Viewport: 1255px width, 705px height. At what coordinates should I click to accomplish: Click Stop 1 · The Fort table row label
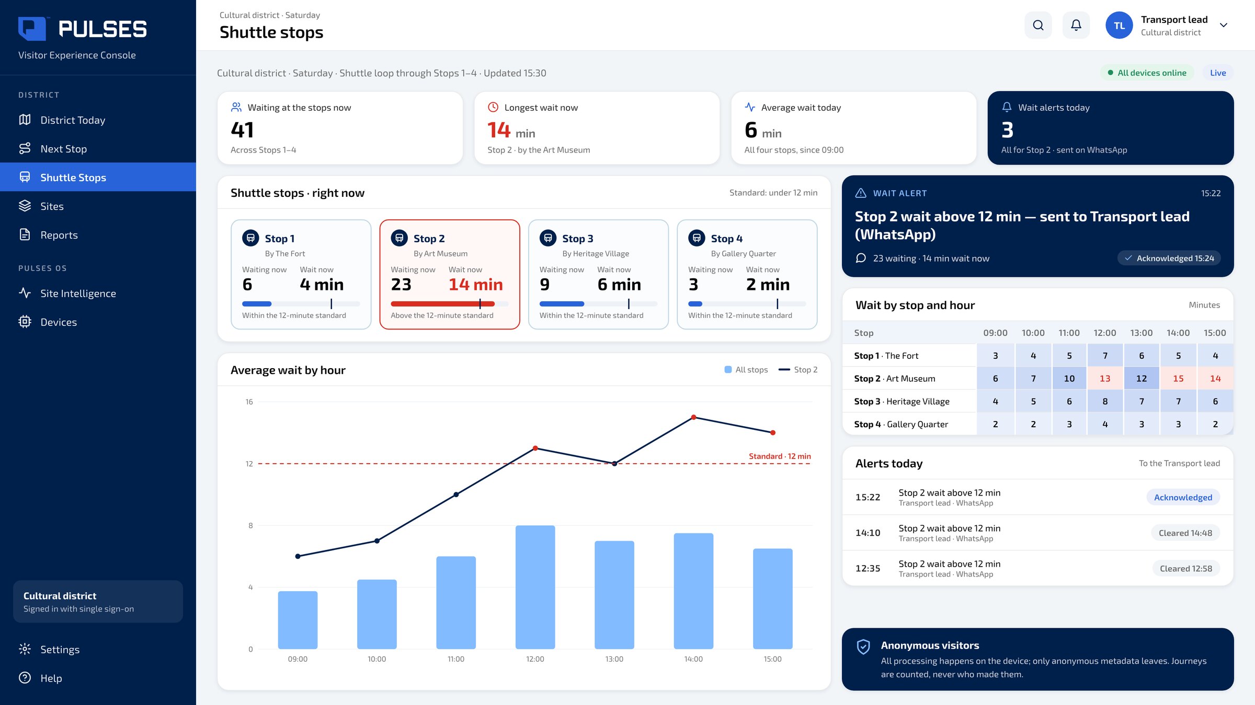[x=886, y=356]
